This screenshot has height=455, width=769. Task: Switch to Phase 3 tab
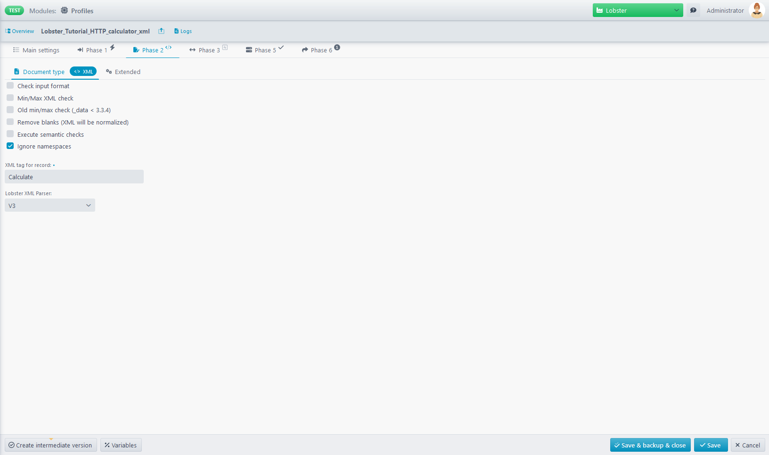coord(209,50)
